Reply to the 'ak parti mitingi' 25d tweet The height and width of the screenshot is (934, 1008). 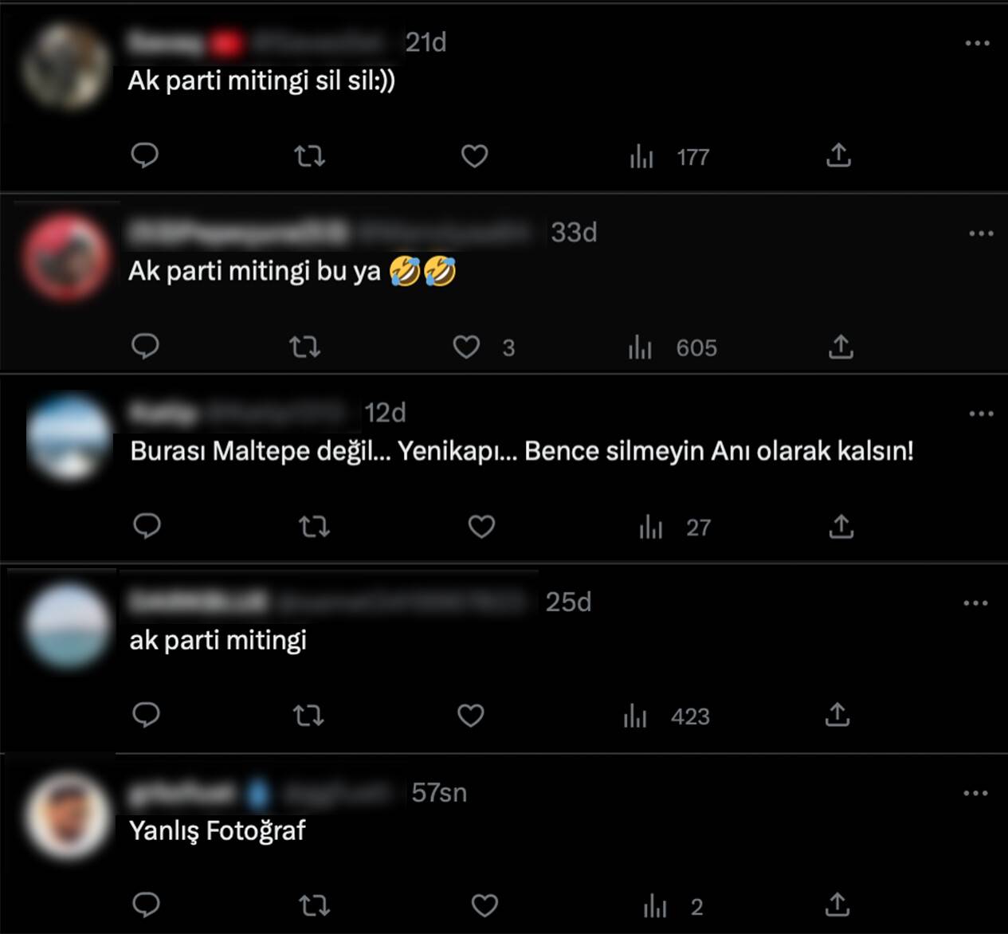tap(146, 715)
